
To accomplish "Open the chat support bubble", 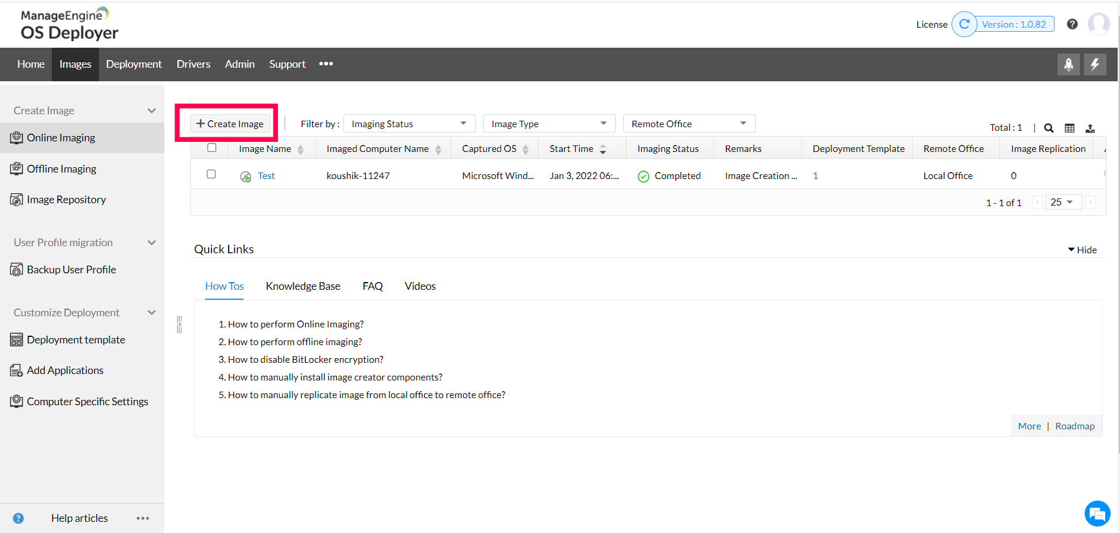I will pos(1097,513).
